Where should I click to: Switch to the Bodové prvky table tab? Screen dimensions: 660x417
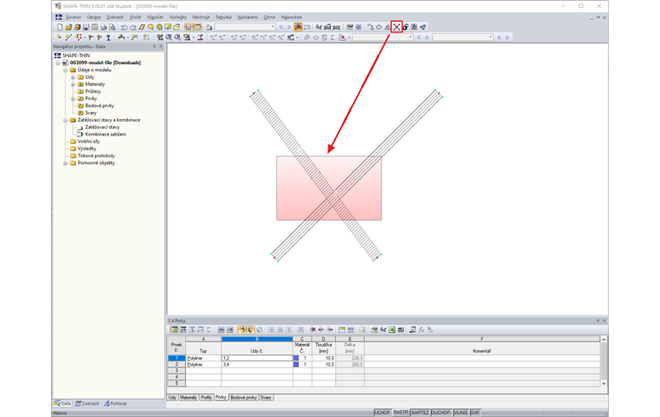244,398
